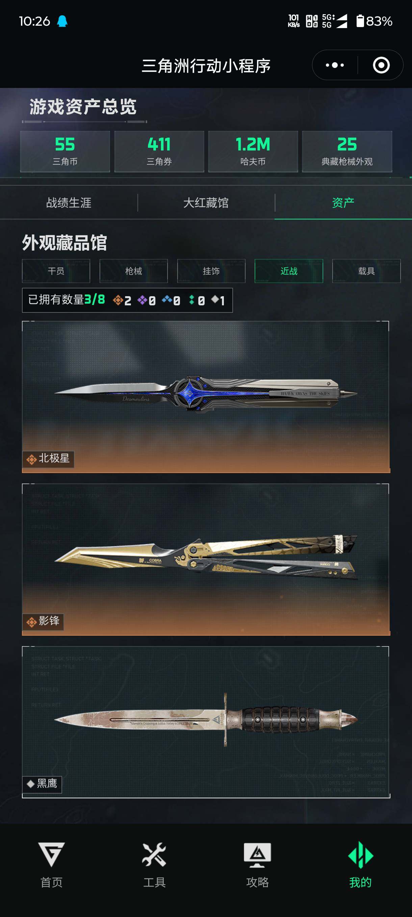Tap the circular close mini program icon
The width and height of the screenshot is (412, 917).
pyautogui.click(x=381, y=65)
